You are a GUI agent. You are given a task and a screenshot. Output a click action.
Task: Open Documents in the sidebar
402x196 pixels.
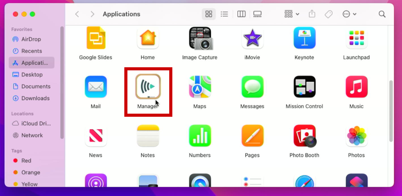tap(31, 86)
